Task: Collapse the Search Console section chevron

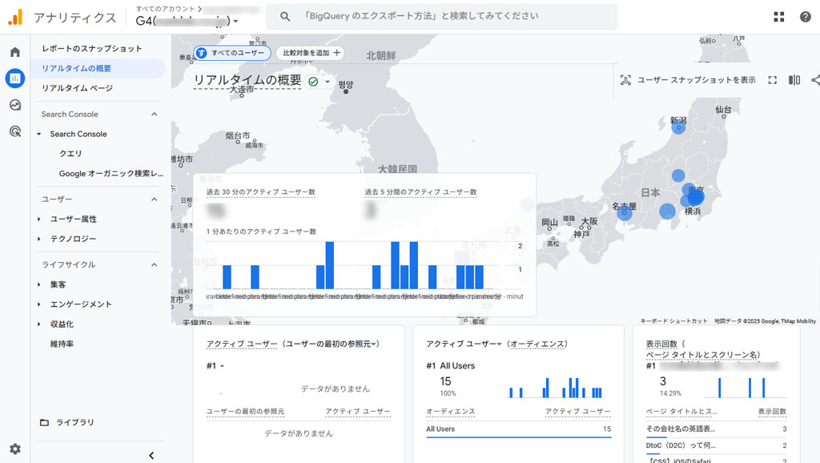Action: point(155,114)
